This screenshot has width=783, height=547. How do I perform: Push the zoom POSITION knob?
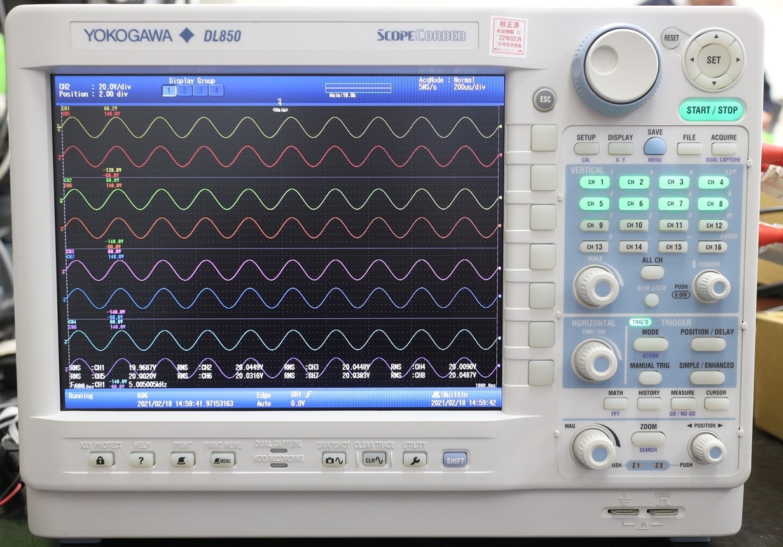click(707, 449)
